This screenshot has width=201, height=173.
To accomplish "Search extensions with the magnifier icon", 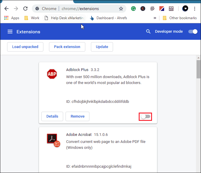I will pyautogui.click(x=148, y=32).
